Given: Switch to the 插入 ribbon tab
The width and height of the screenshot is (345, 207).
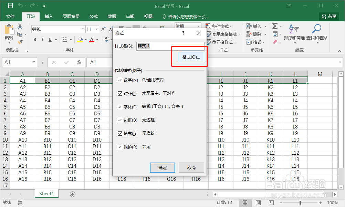Looking at the screenshot, I should coord(49,17).
